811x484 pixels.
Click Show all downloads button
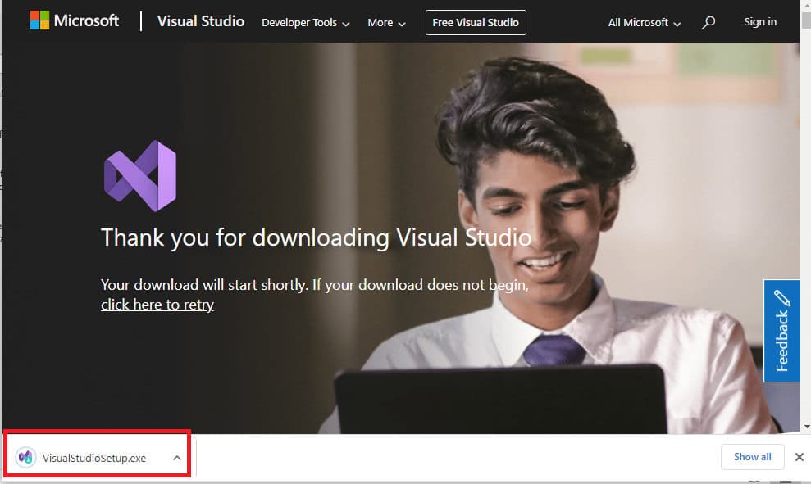(x=752, y=457)
